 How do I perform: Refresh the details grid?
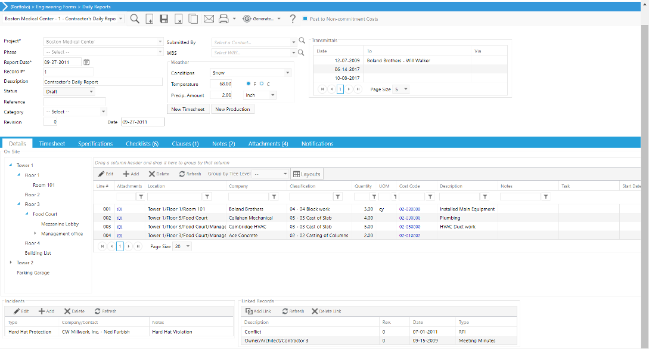190,174
